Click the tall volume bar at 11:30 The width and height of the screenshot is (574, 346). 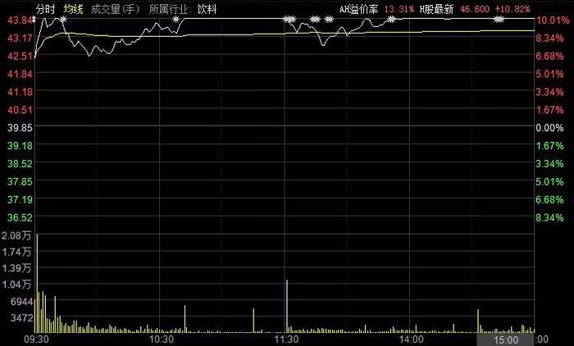pos(287,305)
